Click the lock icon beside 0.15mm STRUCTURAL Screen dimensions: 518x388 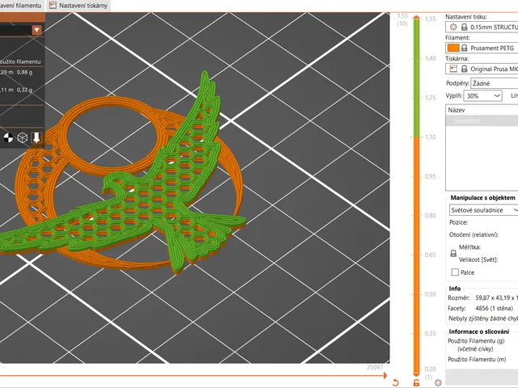(x=464, y=27)
